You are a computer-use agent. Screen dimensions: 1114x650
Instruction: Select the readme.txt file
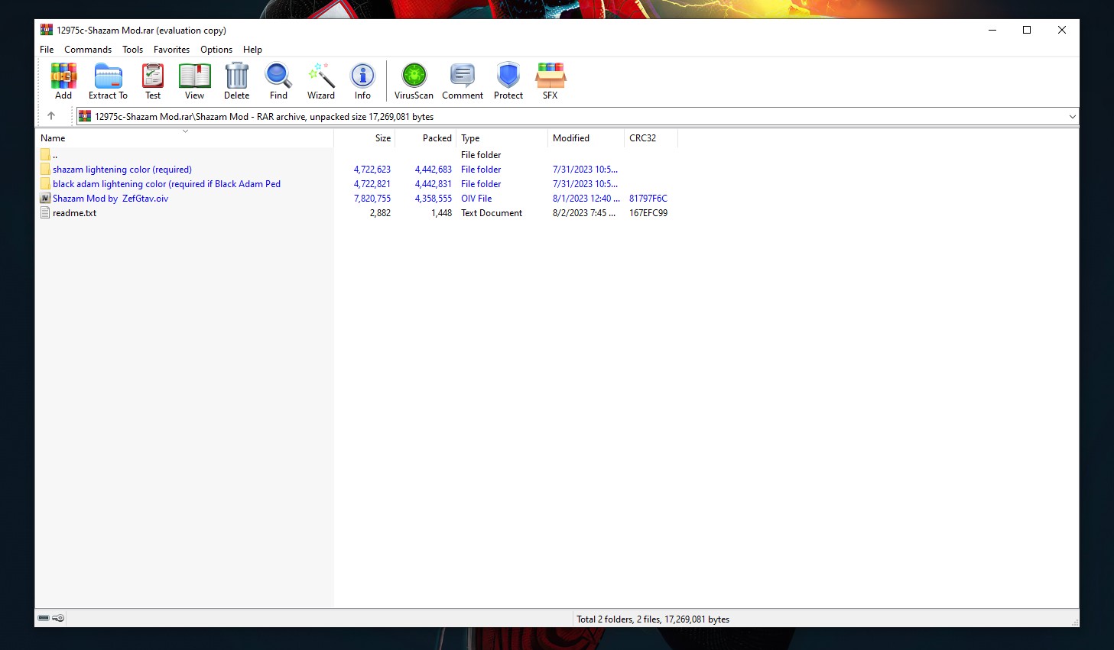click(x=73, y=213)
